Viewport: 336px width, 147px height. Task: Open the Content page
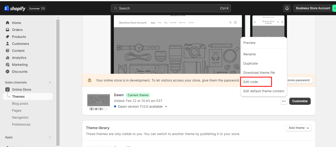coord(18,51)
